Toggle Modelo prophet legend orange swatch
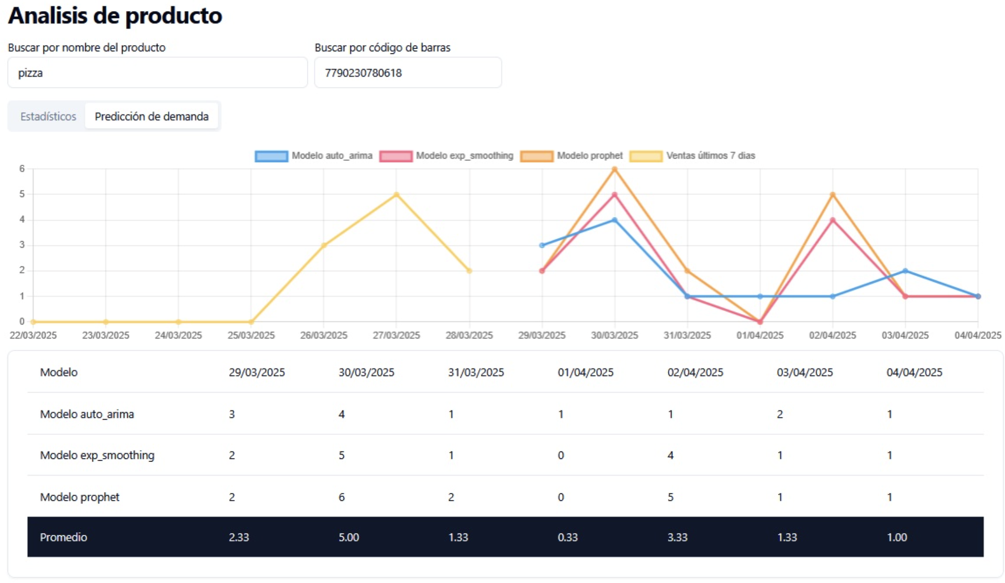 [x=537, y=156]
